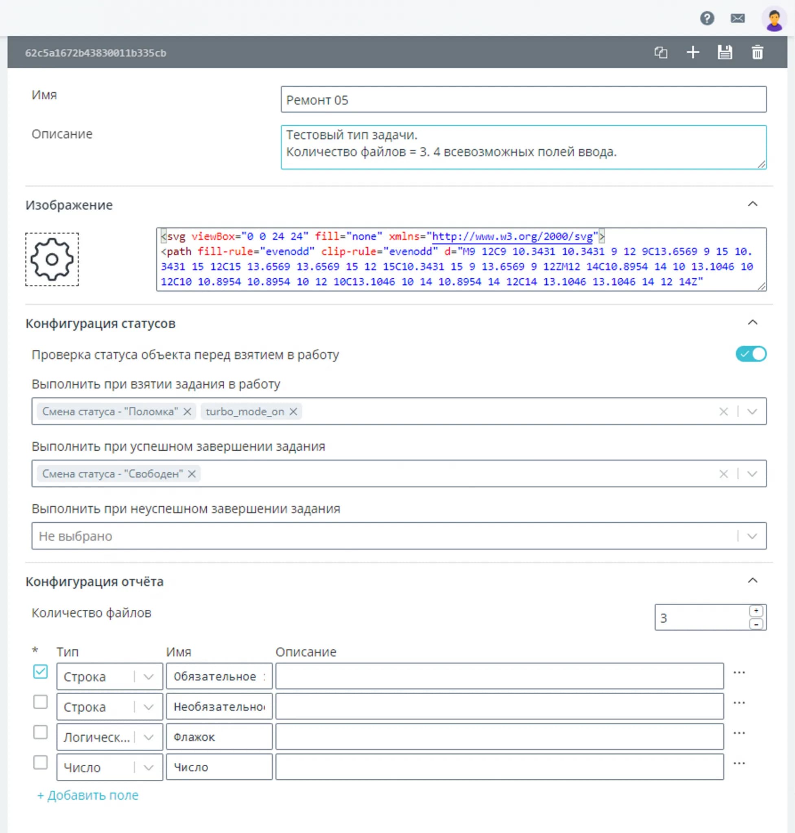
Task: Click the Имя field containing Ремонт 05
Action: pos(523,100)
